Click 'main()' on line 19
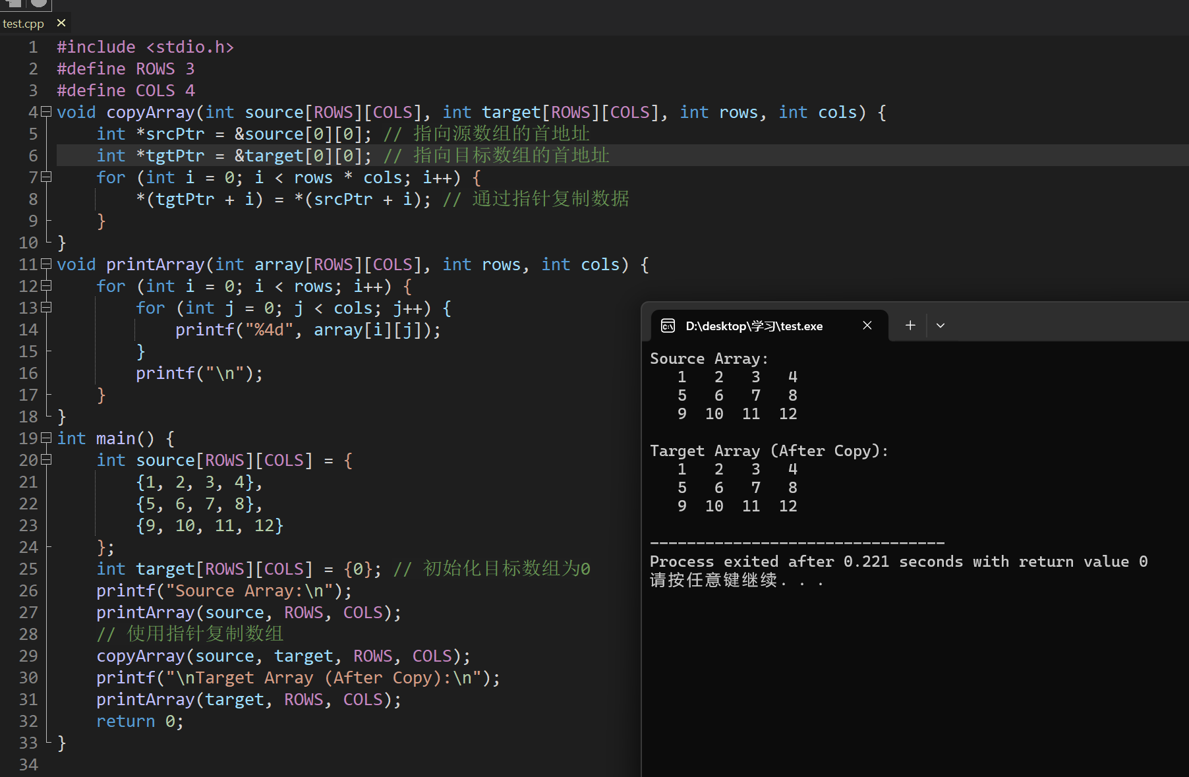 (125, 439)
